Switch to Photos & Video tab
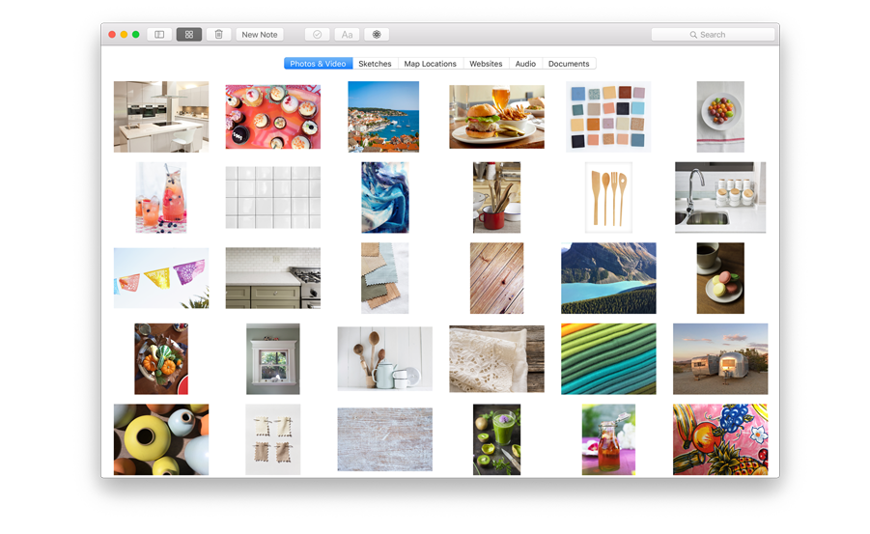This screenshot has height=534, width=870. point(318,64)
